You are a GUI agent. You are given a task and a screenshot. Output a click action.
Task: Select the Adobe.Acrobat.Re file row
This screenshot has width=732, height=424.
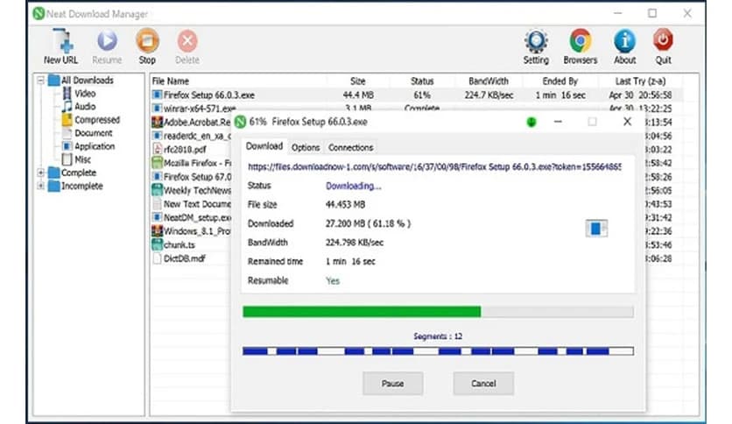191,123
